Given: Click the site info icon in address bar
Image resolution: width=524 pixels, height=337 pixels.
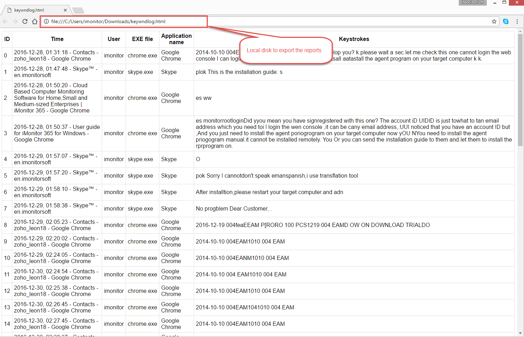Looking at the screenshot, I should [46, 21].
